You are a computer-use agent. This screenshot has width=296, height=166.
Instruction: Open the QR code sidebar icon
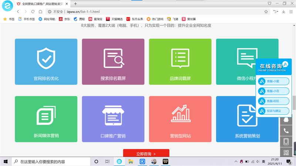point(286,152)
